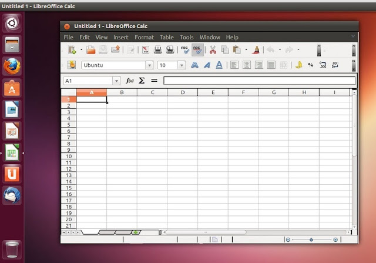
Task: Click the Redo arrow icon
Action: click(x=289, y=50)
